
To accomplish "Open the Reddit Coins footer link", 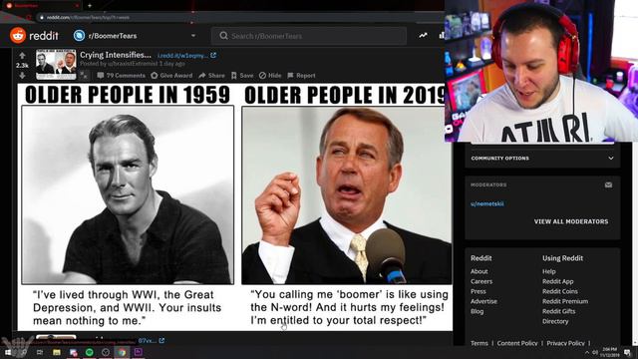I will click(x=560, y=291).
